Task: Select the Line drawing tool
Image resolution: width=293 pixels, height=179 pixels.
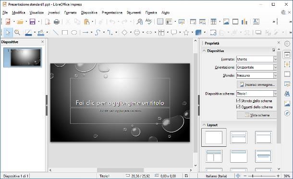Action: [56, 33]
